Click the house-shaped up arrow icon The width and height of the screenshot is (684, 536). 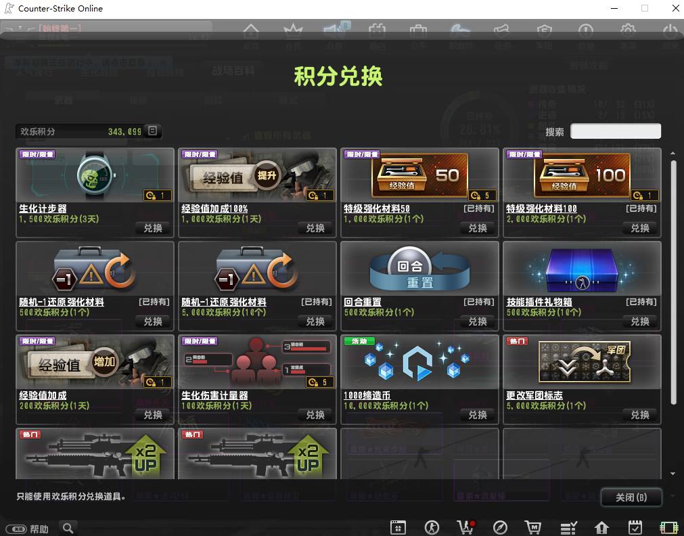pyautogui.click(x=601, y=527)
